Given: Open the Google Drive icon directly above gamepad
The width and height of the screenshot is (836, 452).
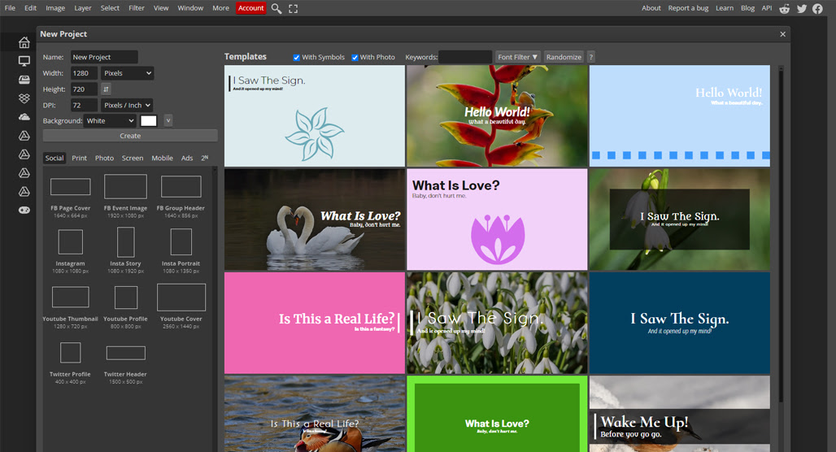Looking at the screenshot, I should [x=24, y=191].
